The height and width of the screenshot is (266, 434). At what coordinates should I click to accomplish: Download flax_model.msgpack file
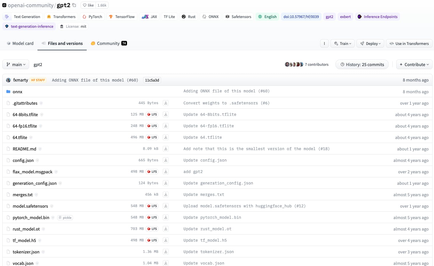click(166, 172)
